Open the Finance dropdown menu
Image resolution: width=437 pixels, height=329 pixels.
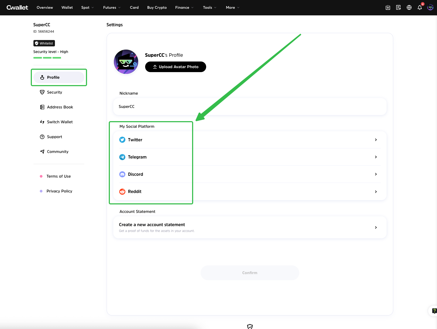[x=184, y=8]
